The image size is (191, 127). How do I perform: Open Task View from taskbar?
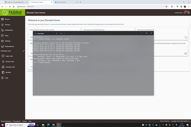click(38, 125)
